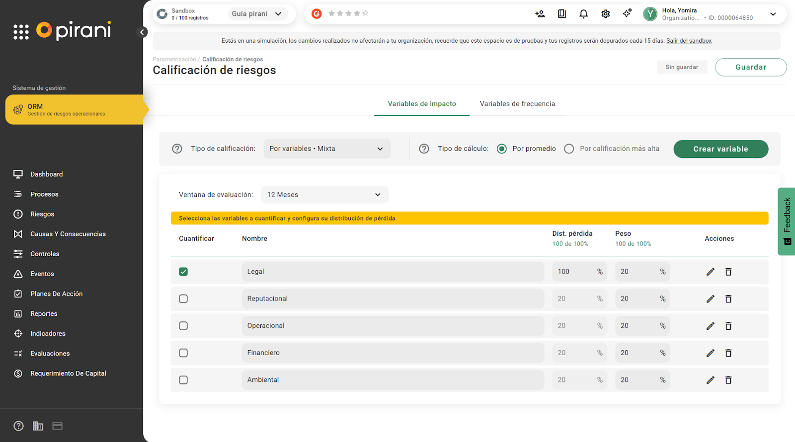Select the Por calificación más alta radio
The width and height of the screenshot is (795, 442).
[569, 149]
